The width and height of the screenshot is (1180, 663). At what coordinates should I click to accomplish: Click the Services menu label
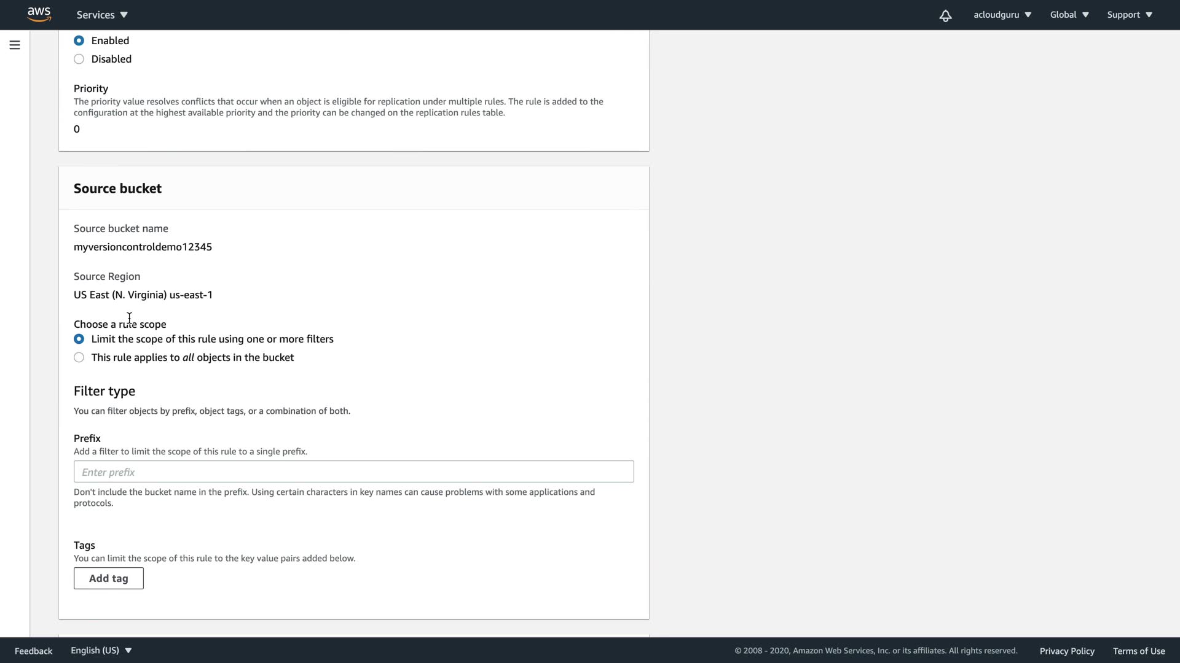(95, 15)
